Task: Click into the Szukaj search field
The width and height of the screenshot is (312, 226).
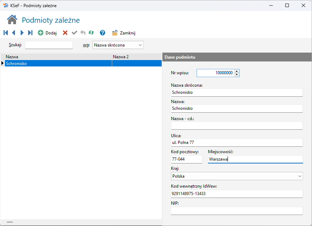Action: [49, 45]
